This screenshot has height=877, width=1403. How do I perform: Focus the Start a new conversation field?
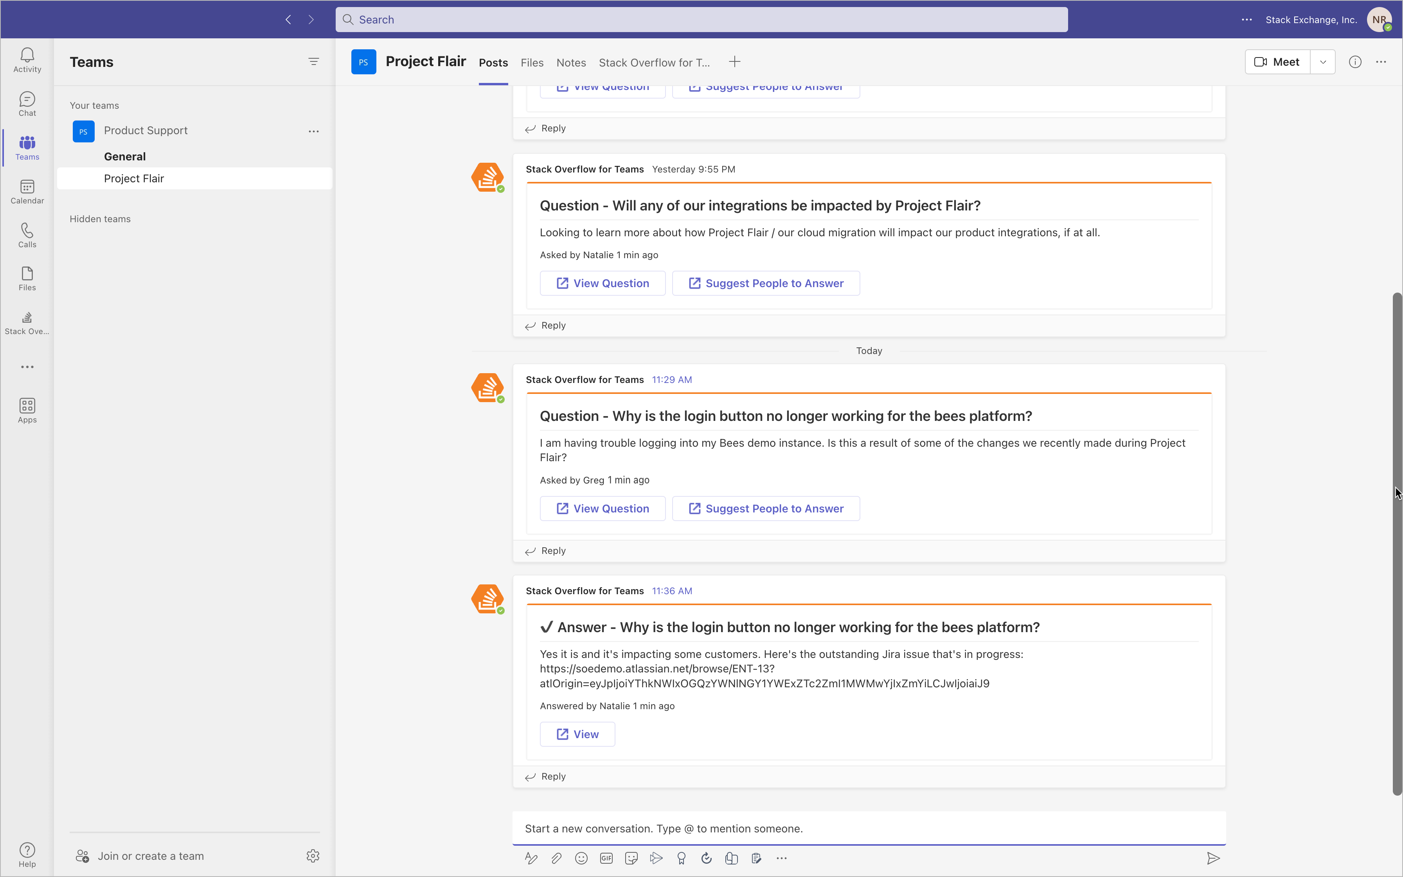(869, 828)
